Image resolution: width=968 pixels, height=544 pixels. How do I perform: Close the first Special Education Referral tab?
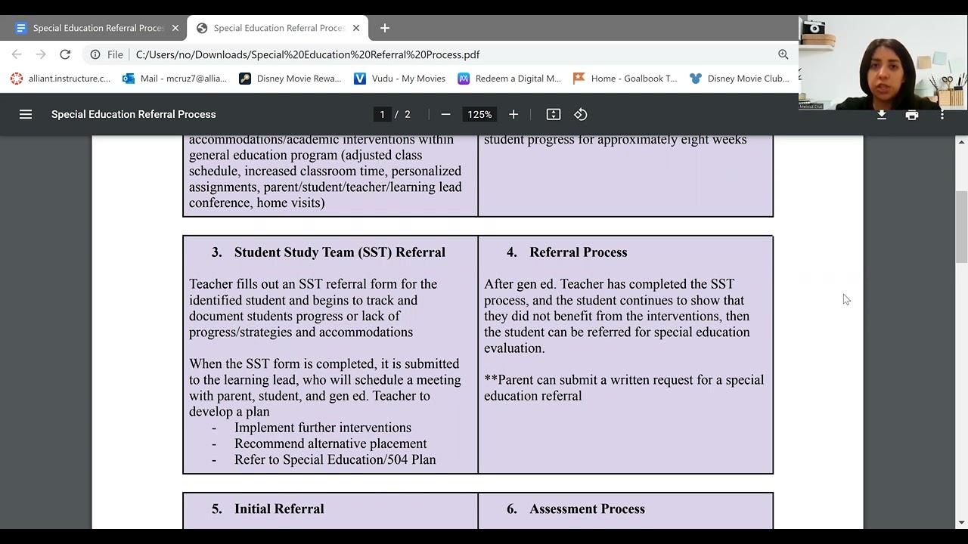[x=175, y=28]
